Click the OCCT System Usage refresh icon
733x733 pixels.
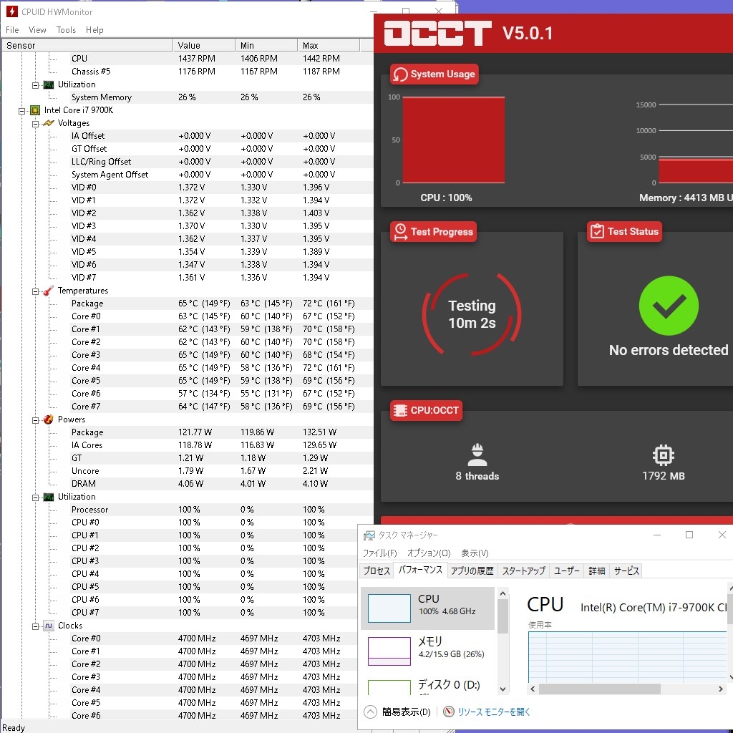pyautogui.click(x=400, y=74)
